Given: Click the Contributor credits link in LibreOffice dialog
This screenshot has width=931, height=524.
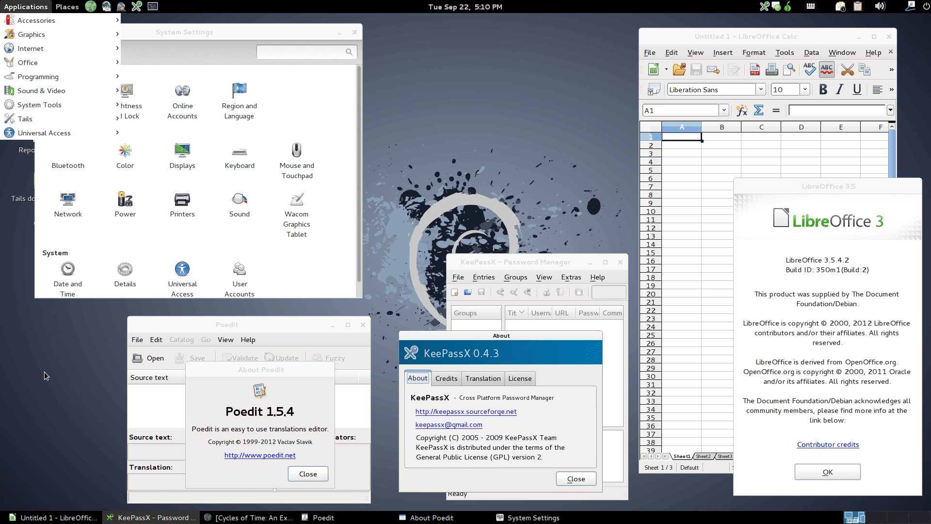Looking at the screenshot, I should [x=828, y=444].
